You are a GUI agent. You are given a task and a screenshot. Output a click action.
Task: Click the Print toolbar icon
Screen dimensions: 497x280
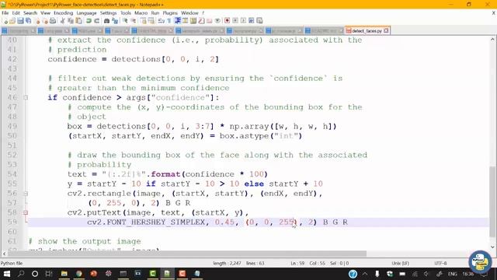coord(53,21)
